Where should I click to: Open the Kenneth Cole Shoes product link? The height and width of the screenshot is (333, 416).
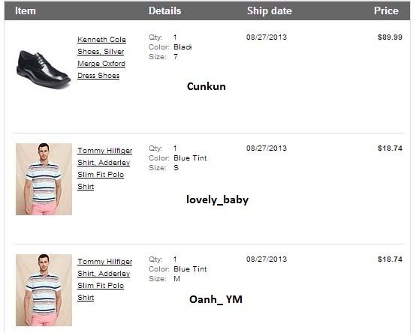point(101,58)
